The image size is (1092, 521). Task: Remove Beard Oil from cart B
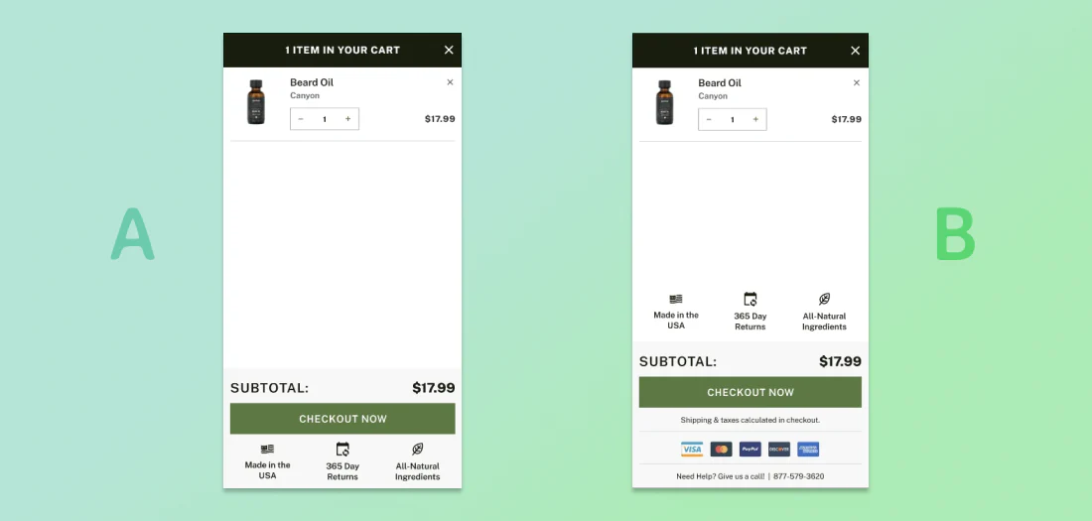857,83
